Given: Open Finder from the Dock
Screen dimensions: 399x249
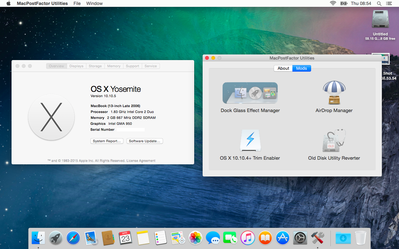Looking at the screenshot, I should pyautogui.click(x=38, y=238).
